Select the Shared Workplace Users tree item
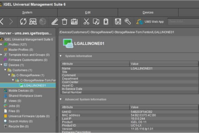 (x=25, y=96)
